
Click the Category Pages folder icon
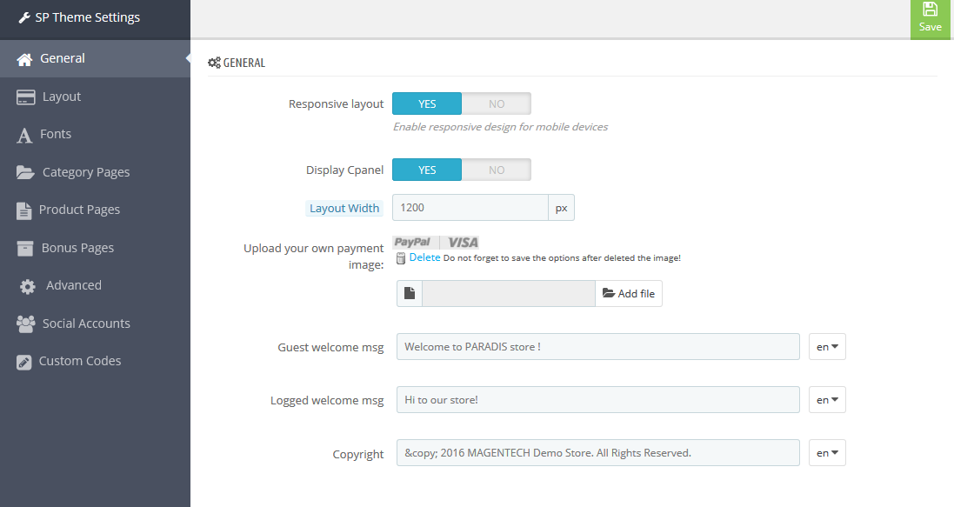click(25, 172)
